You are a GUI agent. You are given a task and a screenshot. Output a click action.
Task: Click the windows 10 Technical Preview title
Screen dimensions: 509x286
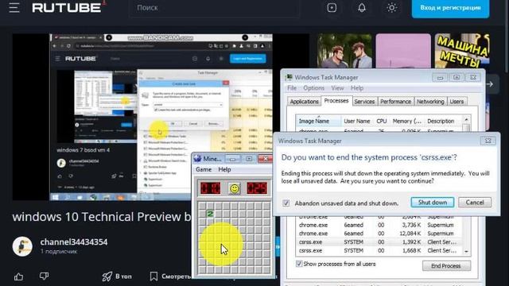click(x=101, y=217)
